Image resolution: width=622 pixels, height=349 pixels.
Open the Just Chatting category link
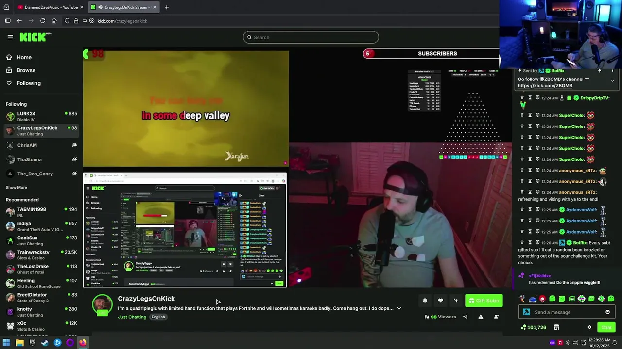132,317
